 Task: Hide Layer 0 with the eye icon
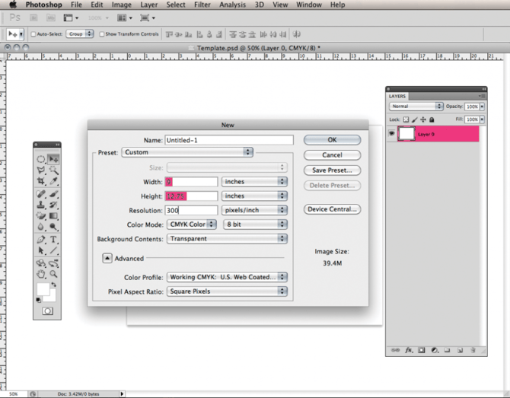point(391,133)
